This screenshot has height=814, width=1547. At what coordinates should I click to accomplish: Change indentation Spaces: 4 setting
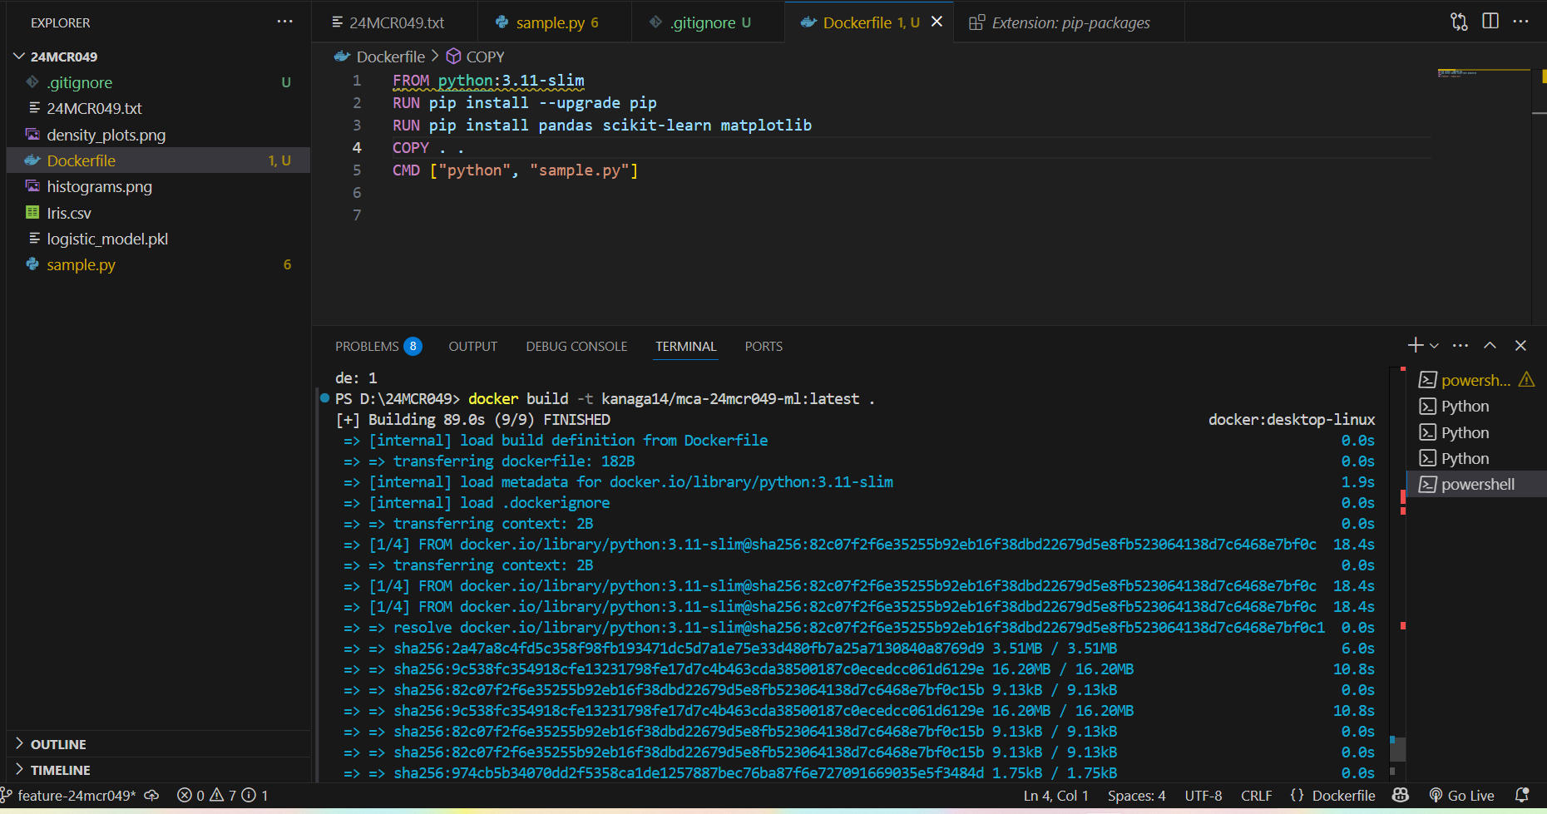(x=1136, y=796)
